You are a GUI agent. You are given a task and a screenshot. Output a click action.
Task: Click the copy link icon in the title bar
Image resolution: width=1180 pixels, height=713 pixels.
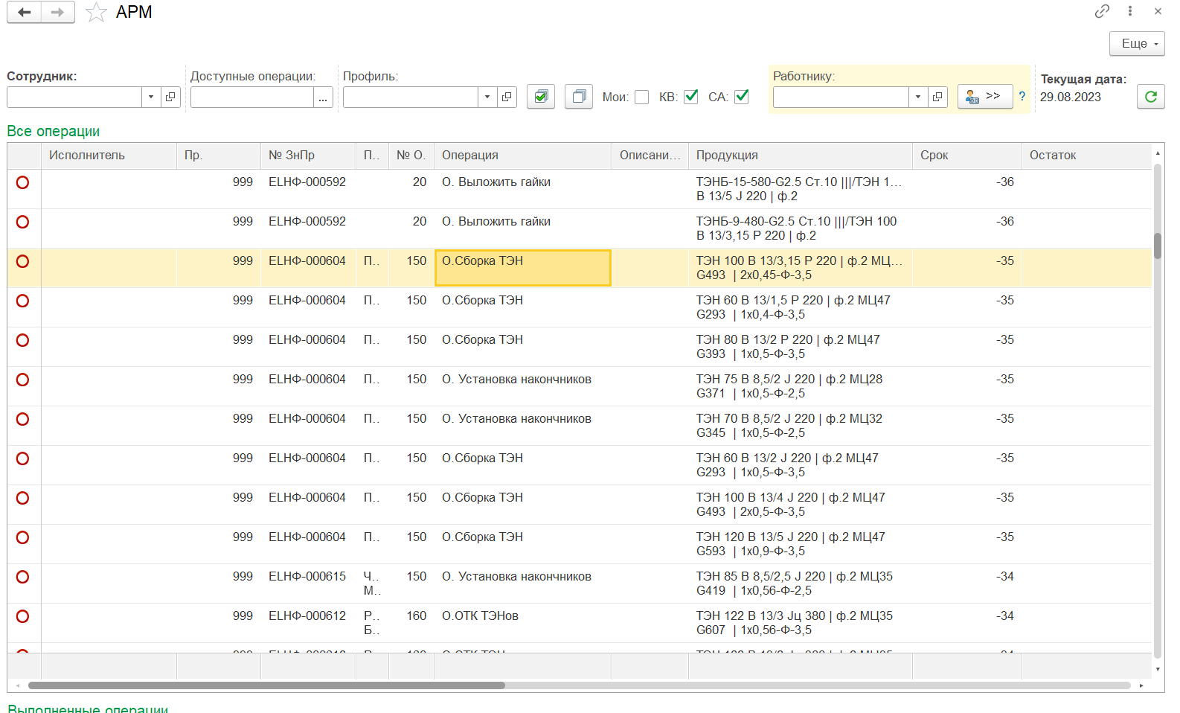click(x=1102, y=11)
